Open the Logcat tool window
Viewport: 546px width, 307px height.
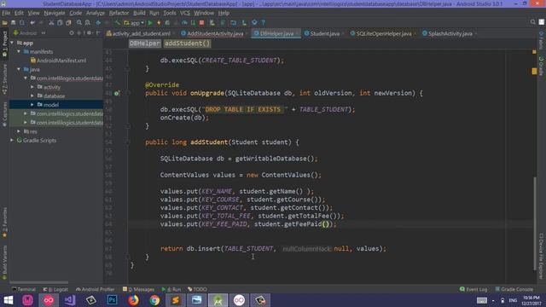point(55,289)
